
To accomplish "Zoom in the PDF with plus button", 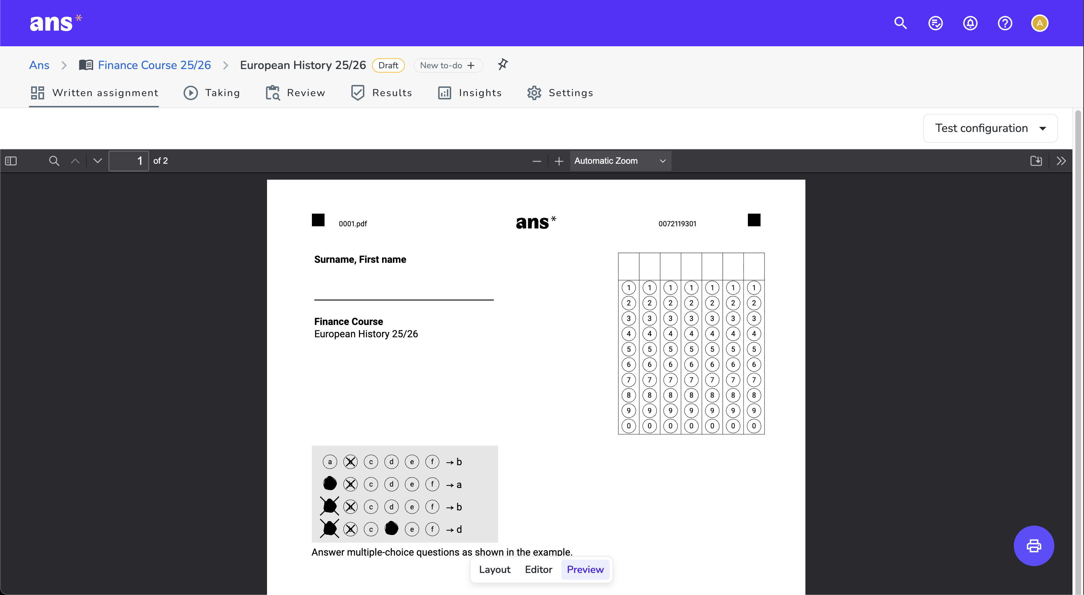I will (559, 161).
